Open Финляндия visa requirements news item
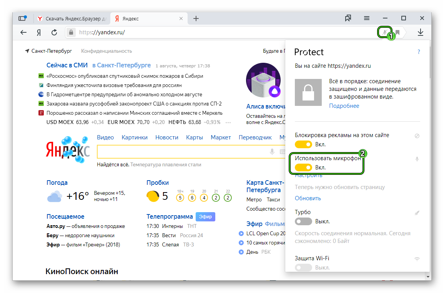The height and width of the screenshot is (293, 444). [114, 85]
